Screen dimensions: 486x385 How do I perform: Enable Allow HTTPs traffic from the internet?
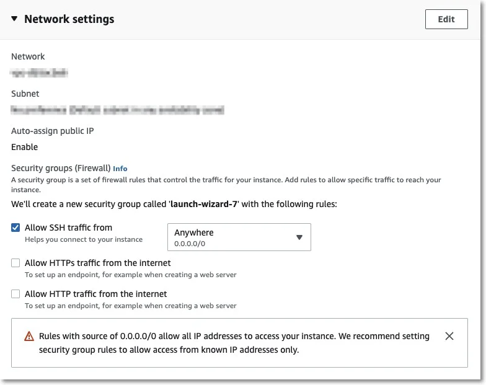click(x=15, y=263)
